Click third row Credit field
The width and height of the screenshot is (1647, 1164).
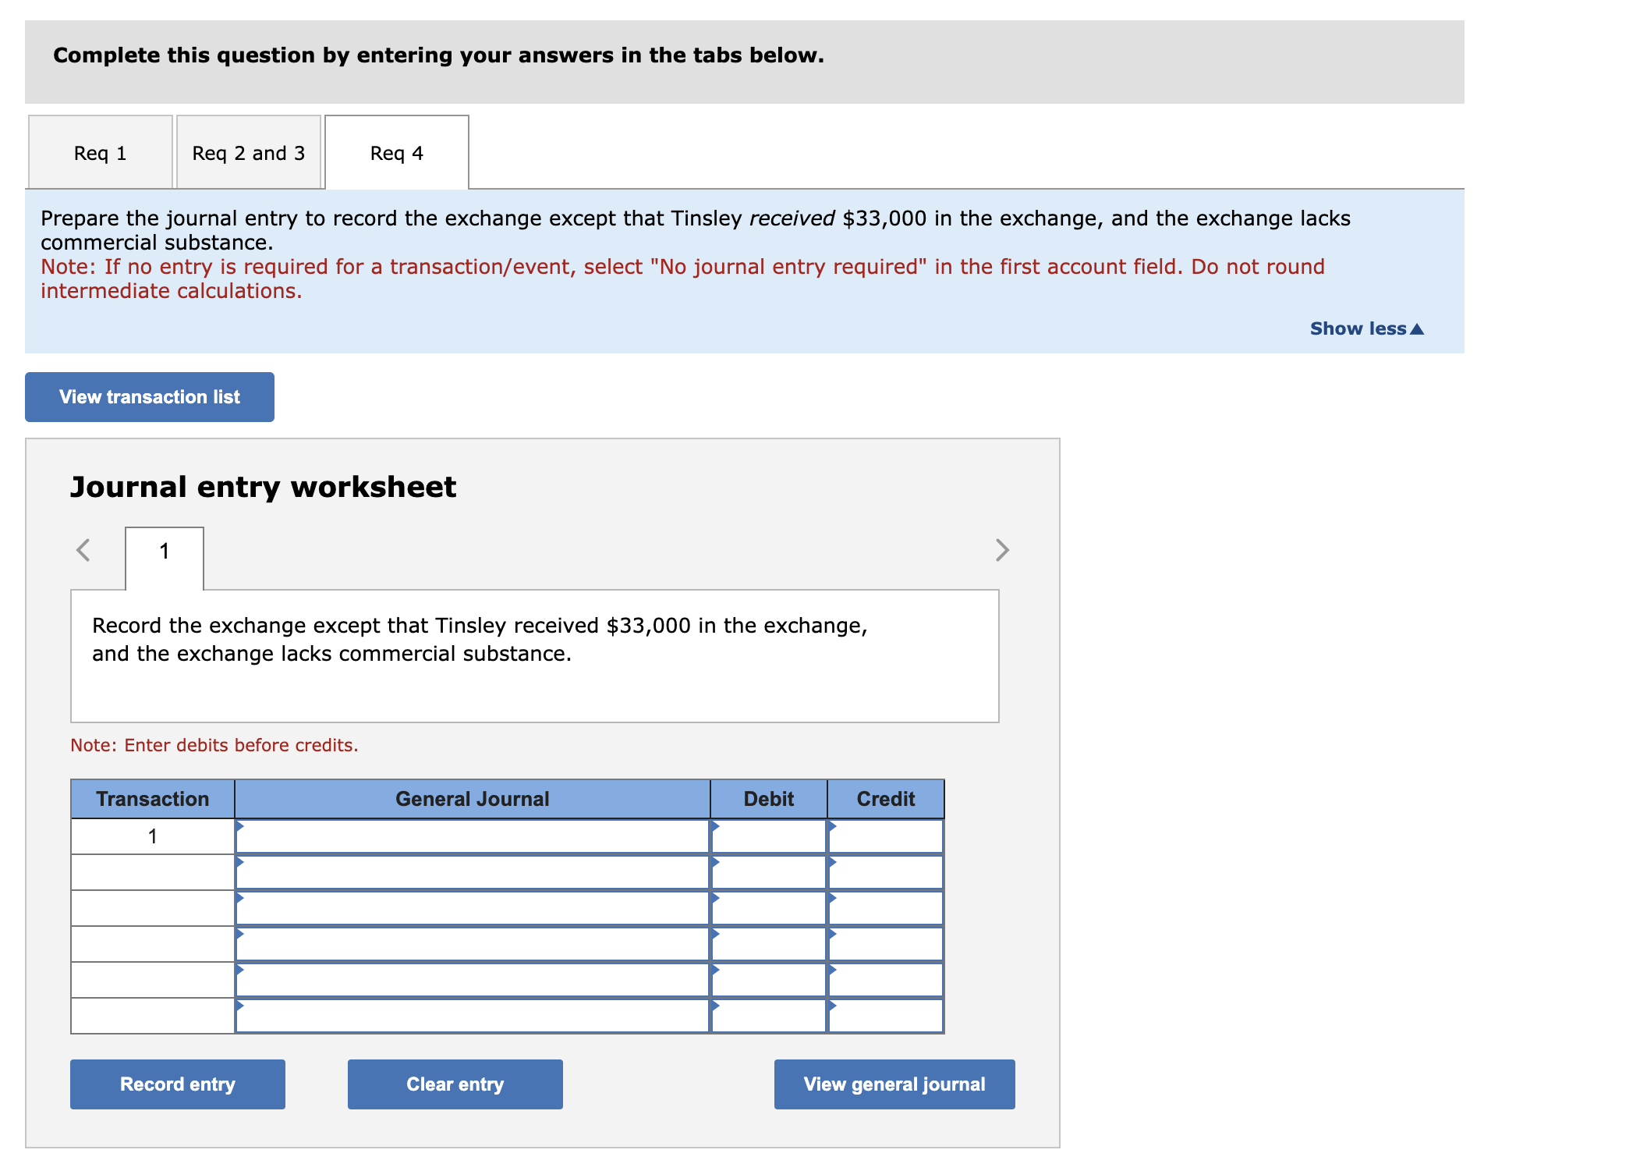(885, 909)
